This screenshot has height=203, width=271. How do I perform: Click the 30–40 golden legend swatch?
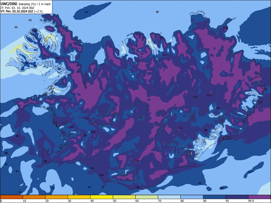pos(79,197)
